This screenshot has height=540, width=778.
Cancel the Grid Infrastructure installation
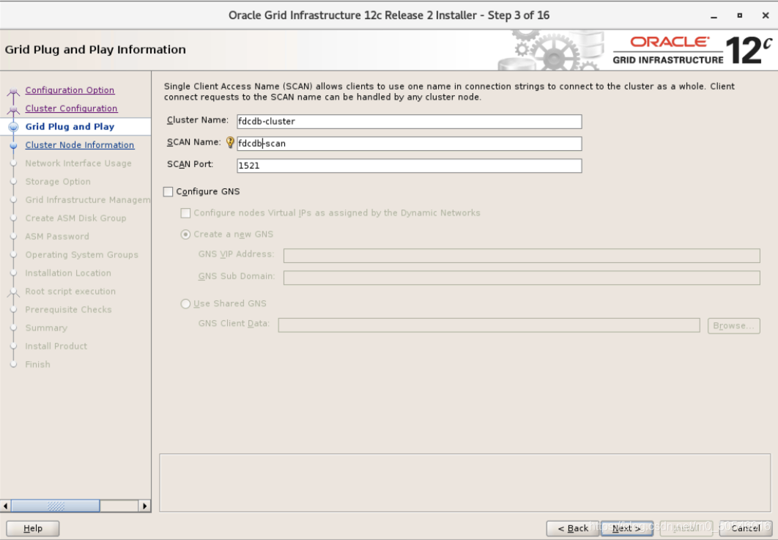[745, 528]
